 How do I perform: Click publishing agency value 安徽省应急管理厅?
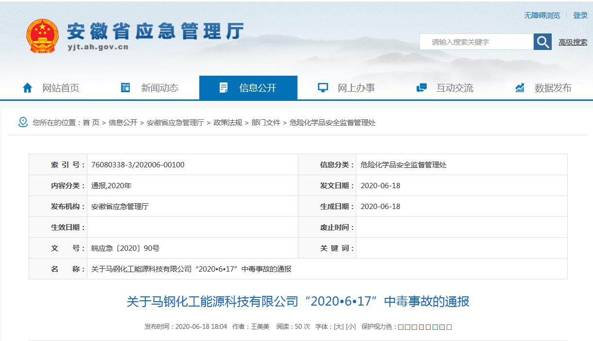pos(120,207)
